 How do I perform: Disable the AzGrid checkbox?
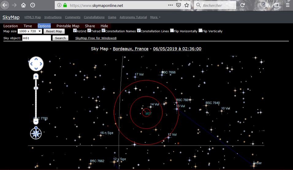point(75,31)
